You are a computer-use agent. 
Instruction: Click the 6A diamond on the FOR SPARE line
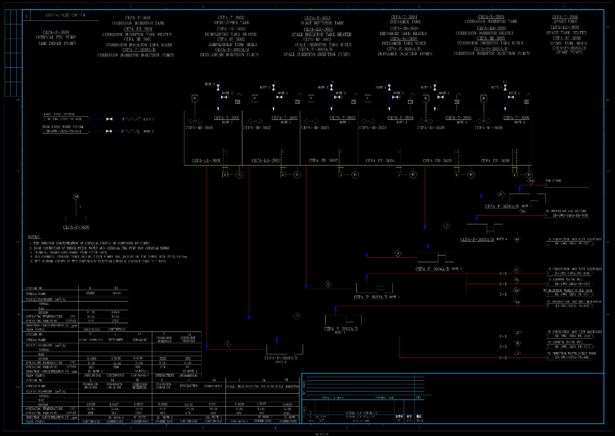click(531, 181)
